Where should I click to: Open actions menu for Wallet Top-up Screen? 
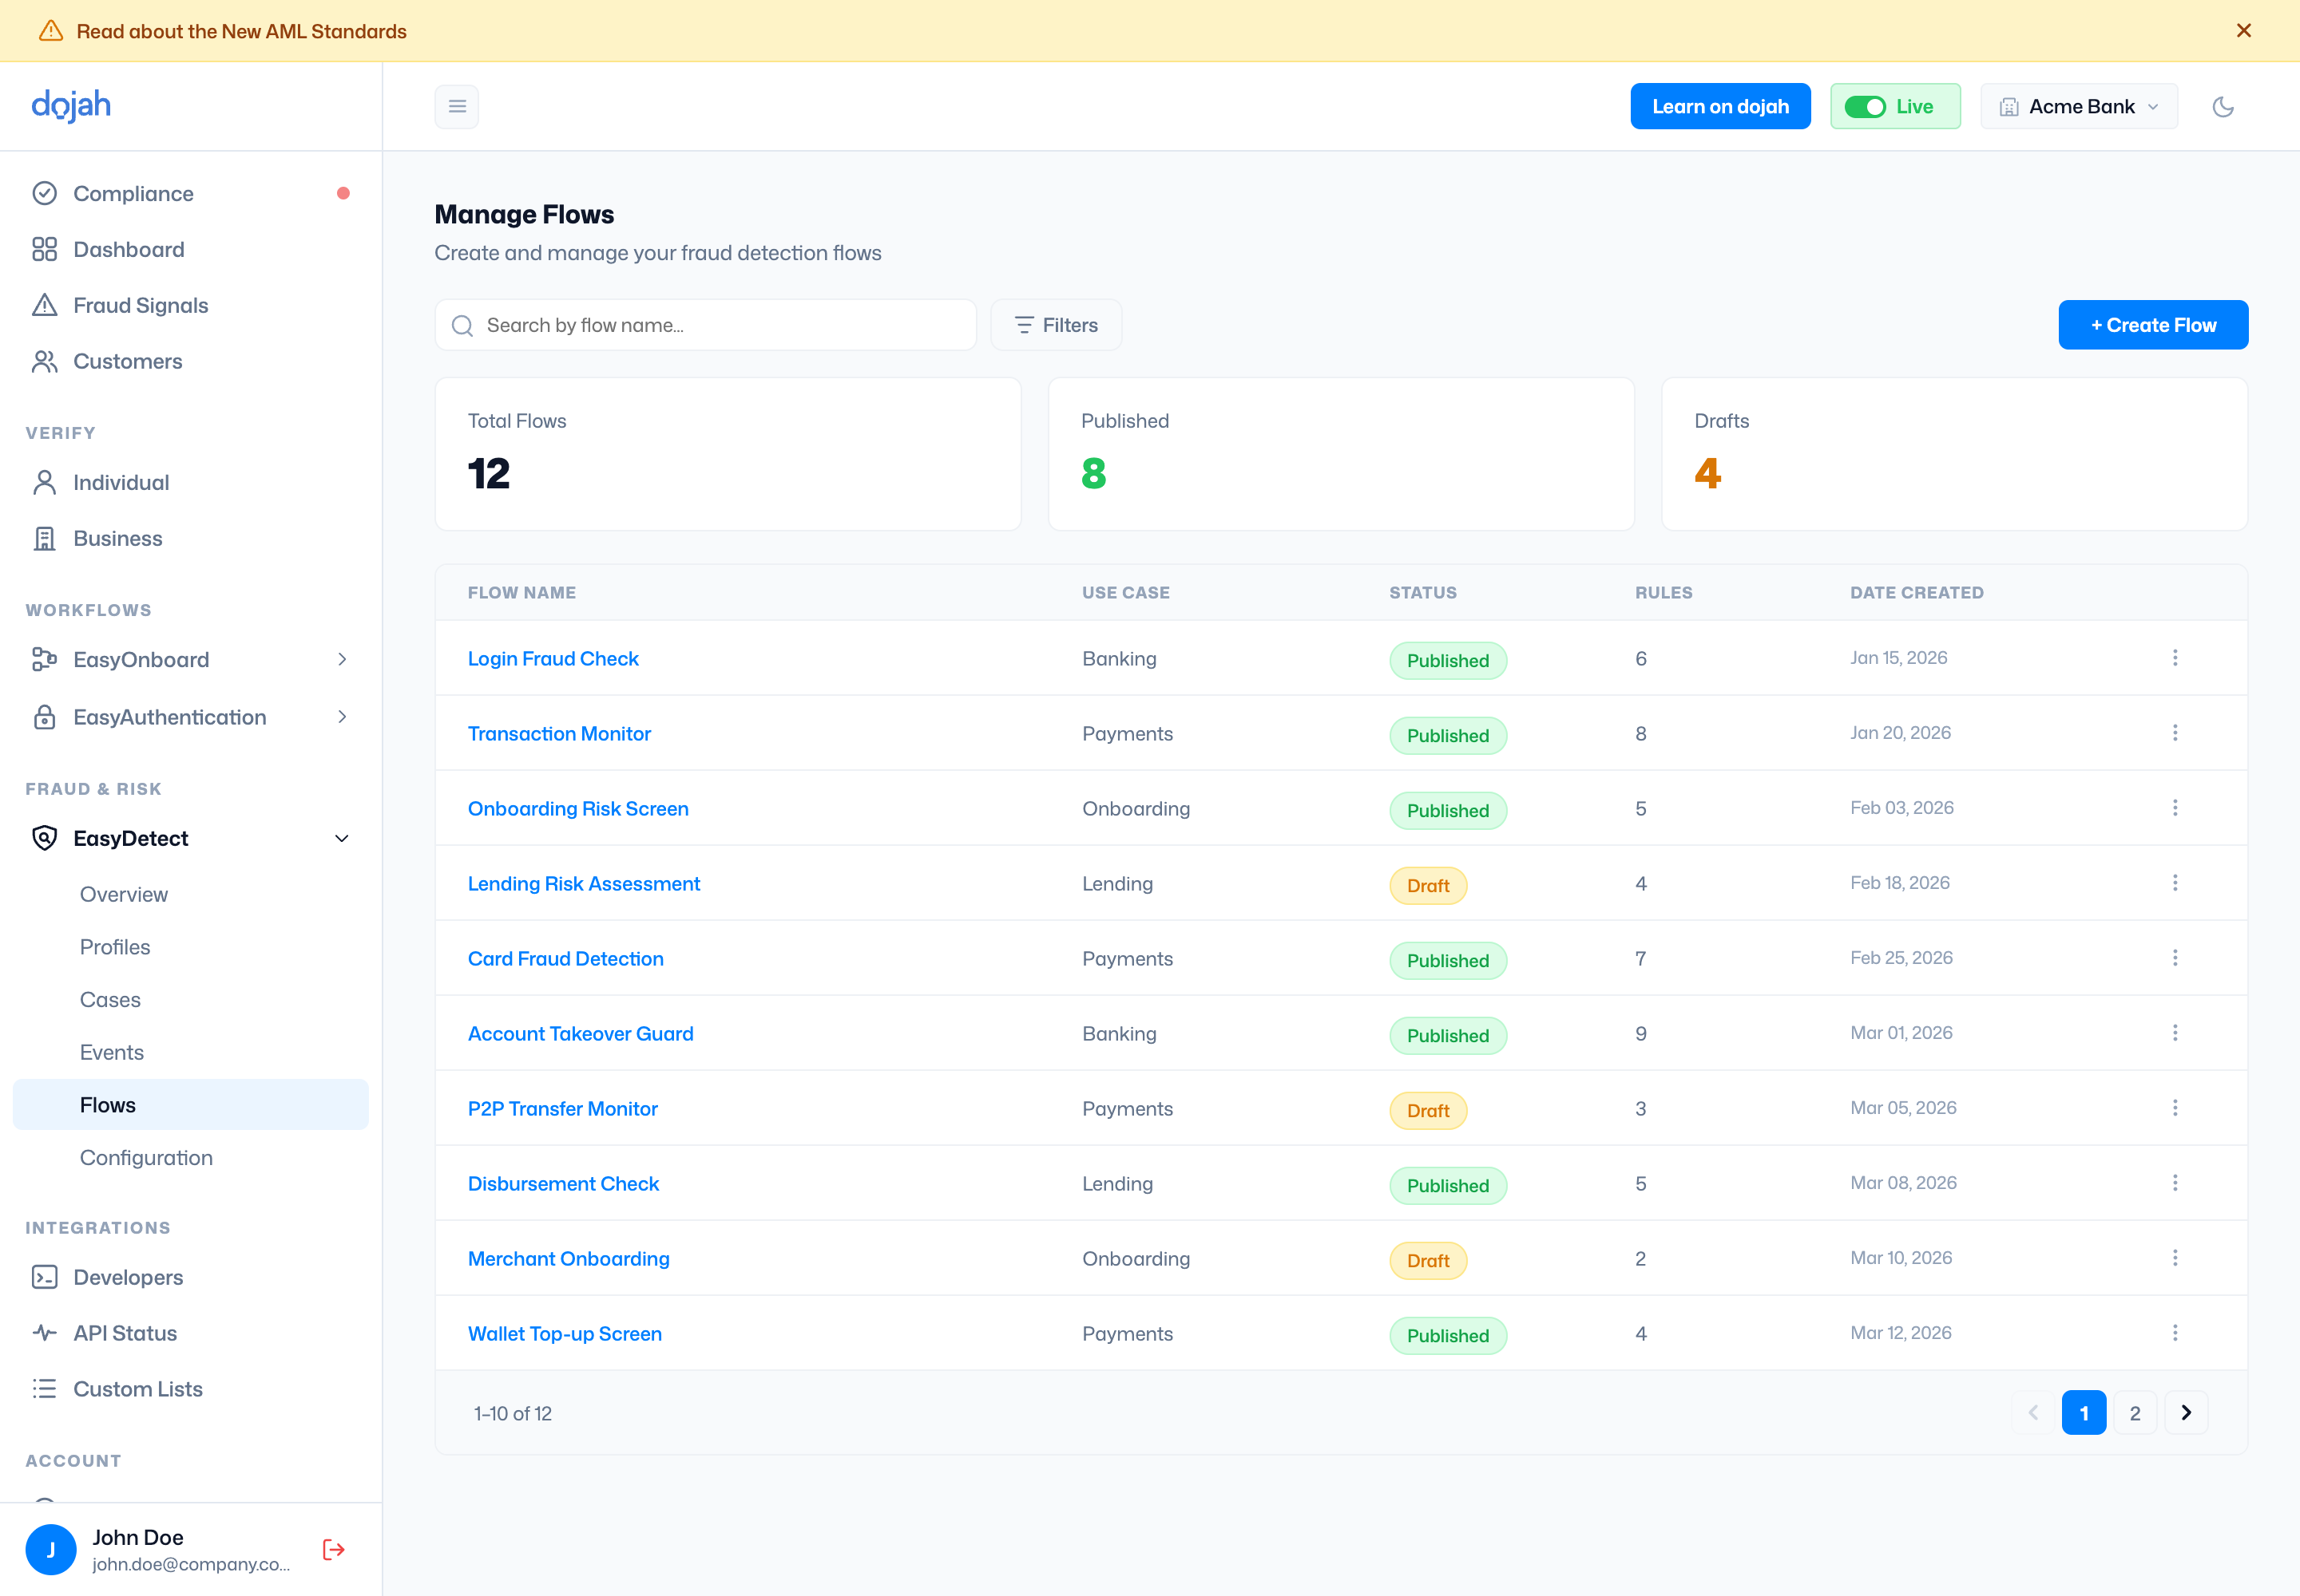[2175, 1333]
